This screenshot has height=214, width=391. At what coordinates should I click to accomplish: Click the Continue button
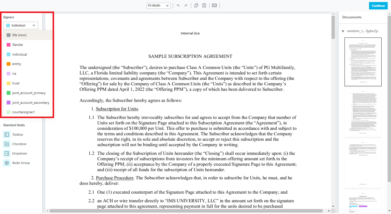[378, 6]
